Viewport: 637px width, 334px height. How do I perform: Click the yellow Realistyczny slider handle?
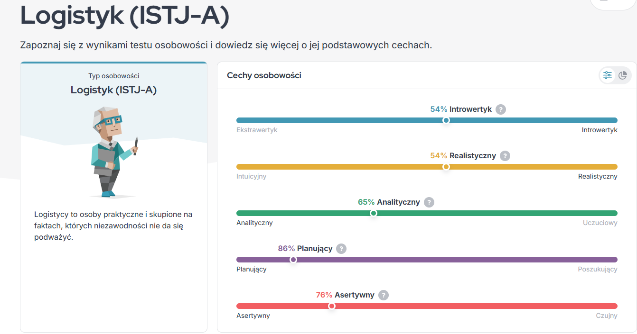pyautogui.click(x=446, y=167)
